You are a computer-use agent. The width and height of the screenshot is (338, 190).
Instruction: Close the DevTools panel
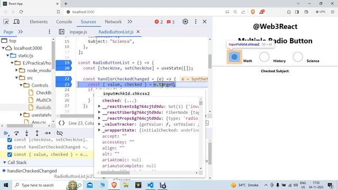pyautogui.click(x=204, y=22)
